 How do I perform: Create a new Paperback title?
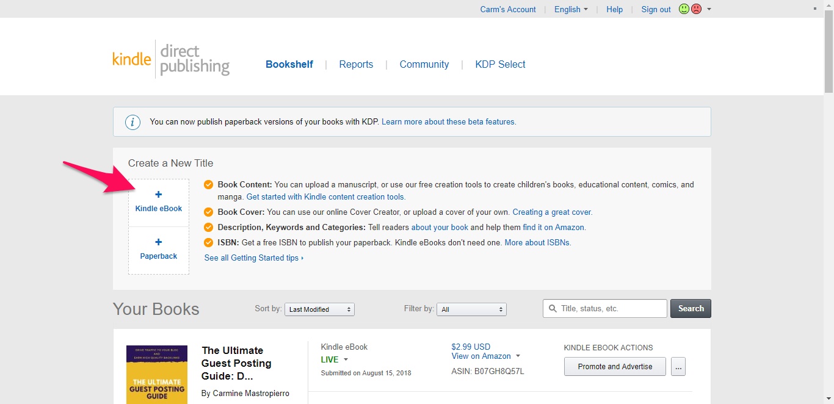(x=159, y=251)
